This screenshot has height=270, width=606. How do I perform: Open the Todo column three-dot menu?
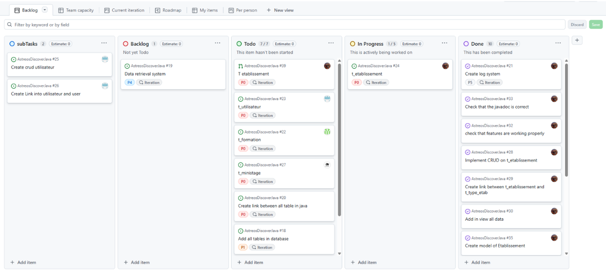pos(331,43)
